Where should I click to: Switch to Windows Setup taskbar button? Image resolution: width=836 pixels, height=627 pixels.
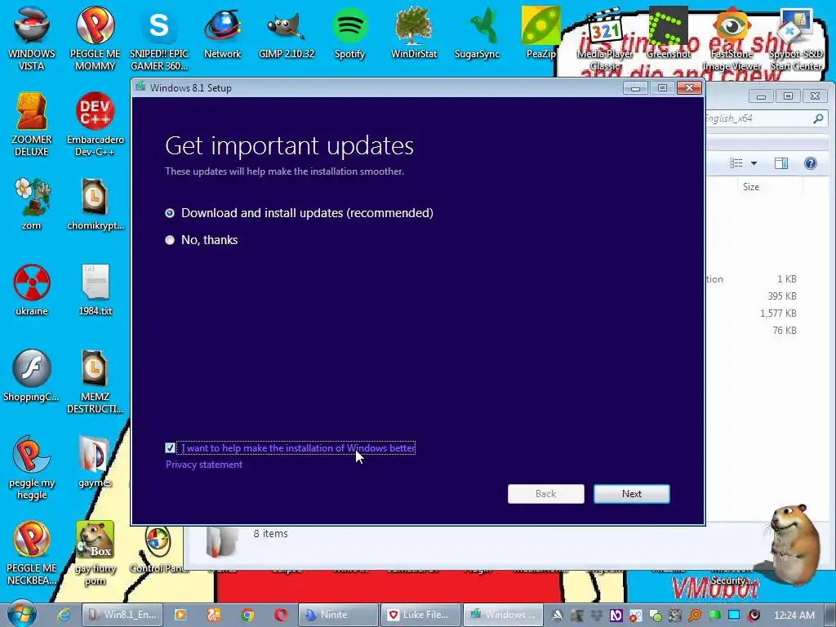(x=503, y=615)
